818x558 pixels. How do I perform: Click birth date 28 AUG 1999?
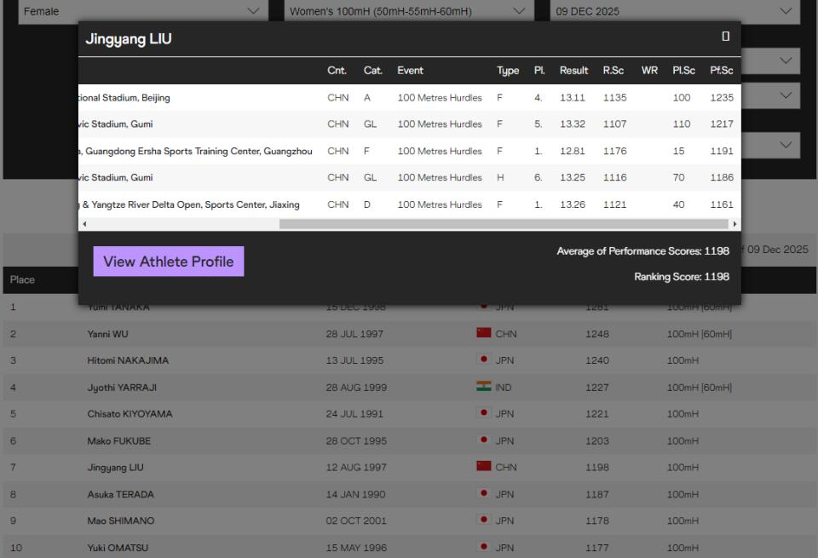(356, 388)
